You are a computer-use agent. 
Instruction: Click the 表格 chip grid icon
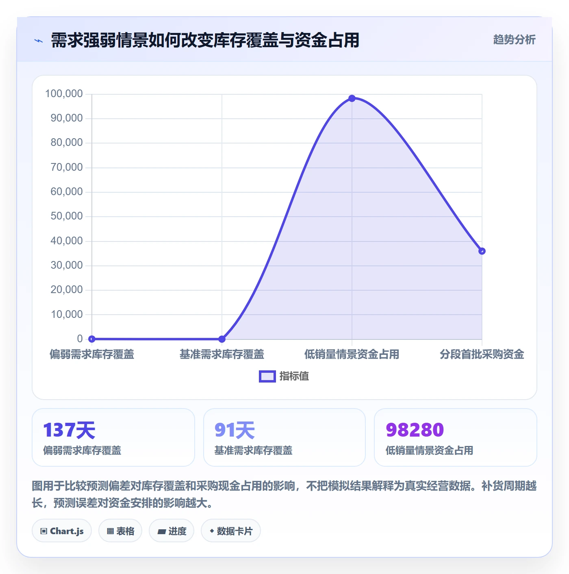pyautogui.click(x=110, y=531)
